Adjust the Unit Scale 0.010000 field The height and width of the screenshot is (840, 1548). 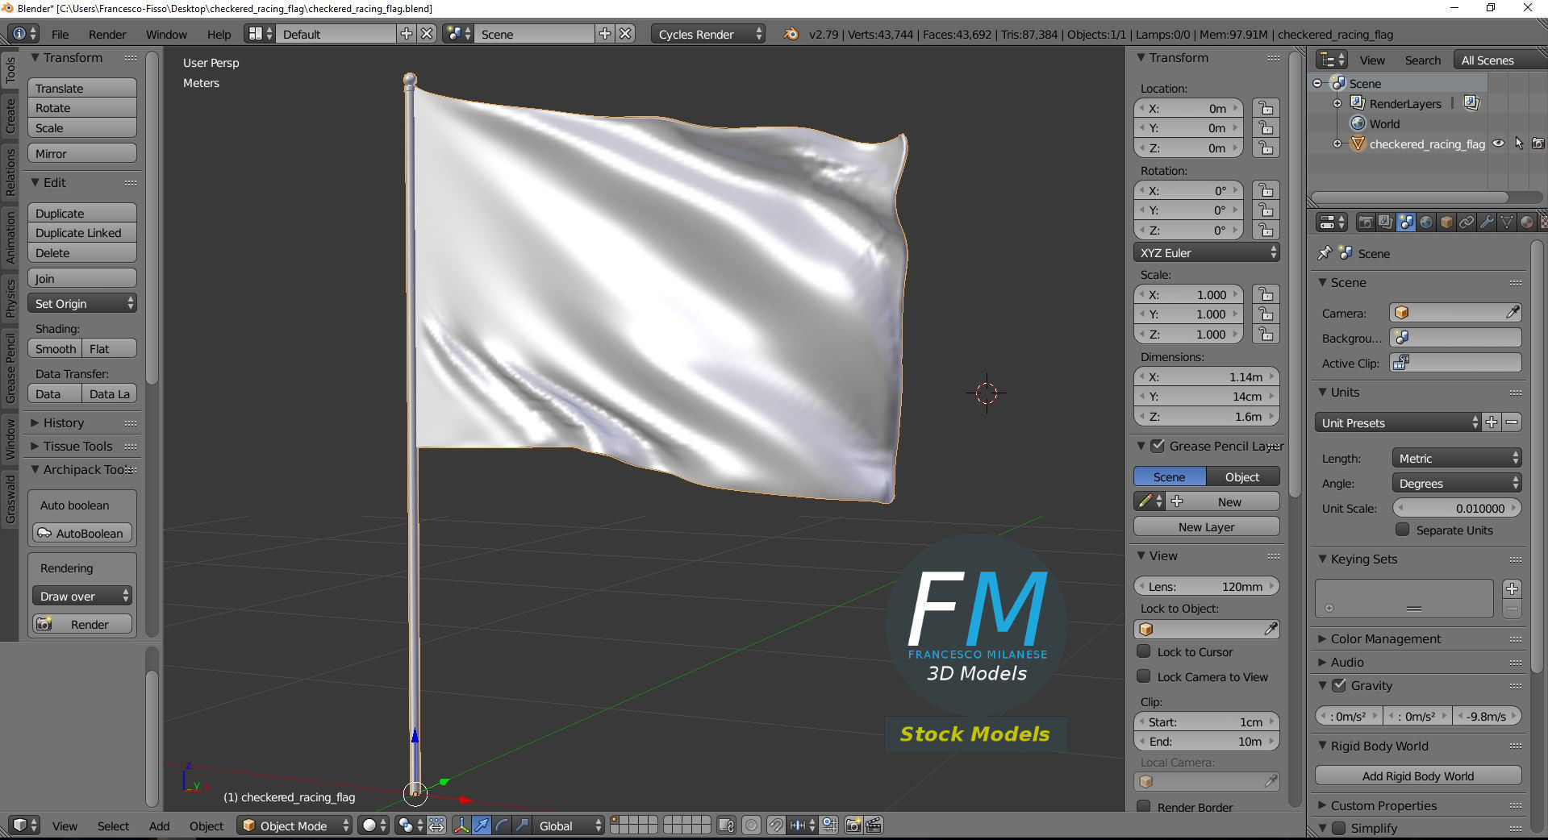(1457, 508)
